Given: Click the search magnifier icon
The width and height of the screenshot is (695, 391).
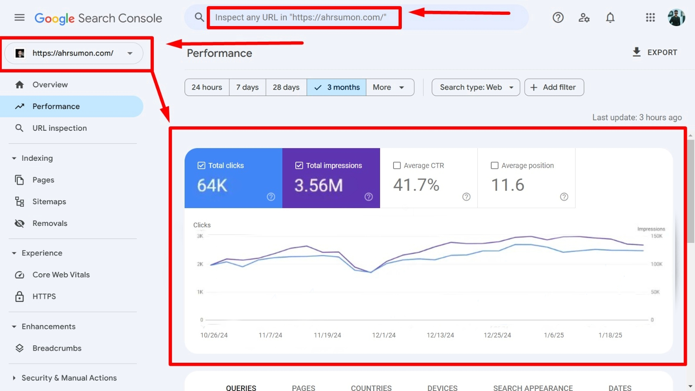Looking at the screenshot, I should tap(199, 17).
